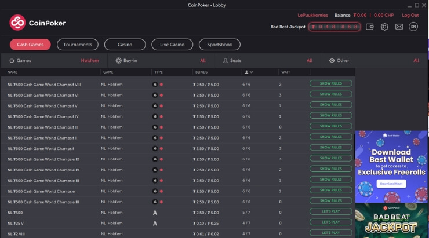429x238 pixels.
Task: Show rules for Champs a III table
Action: tap(331, 200)
